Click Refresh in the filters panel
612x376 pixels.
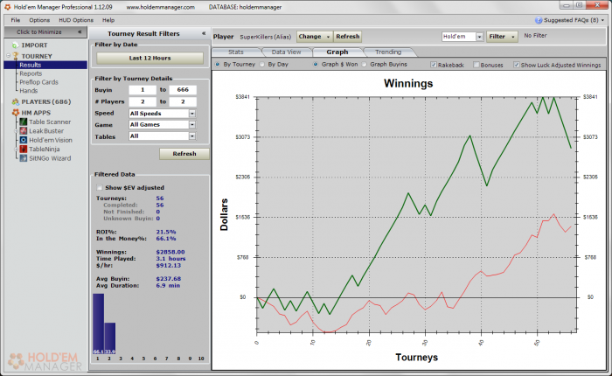click(184, 154)
